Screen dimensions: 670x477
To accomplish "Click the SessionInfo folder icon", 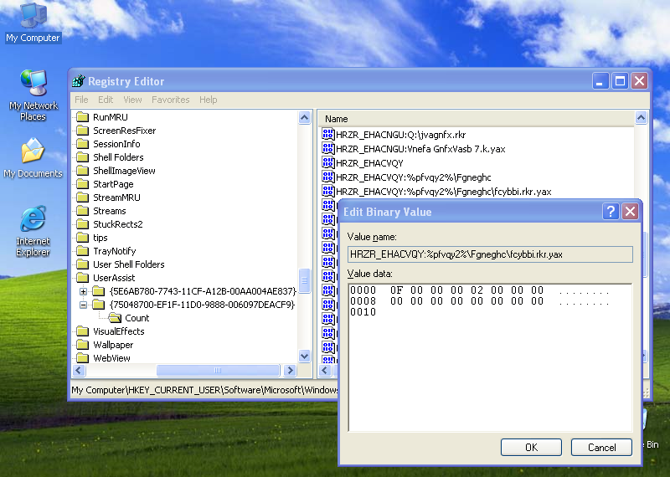I will [82, 144].
